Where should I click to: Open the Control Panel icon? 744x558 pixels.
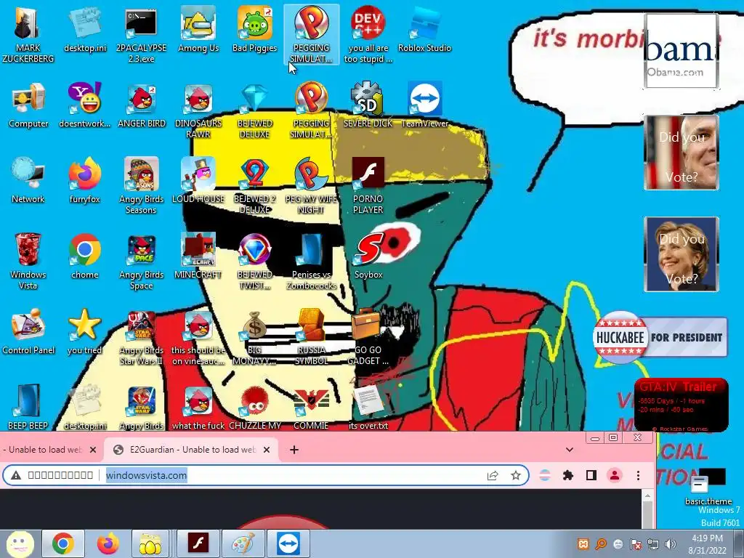(28, 331)
